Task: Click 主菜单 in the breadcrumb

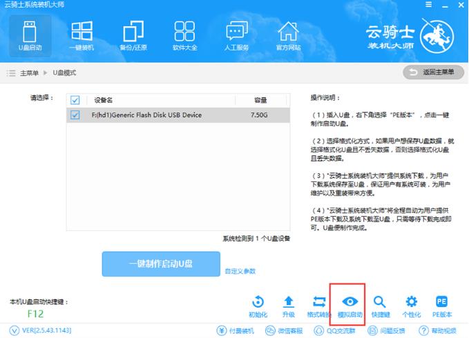Action: [29, 73]
